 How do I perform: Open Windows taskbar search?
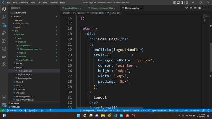[85, 116]
